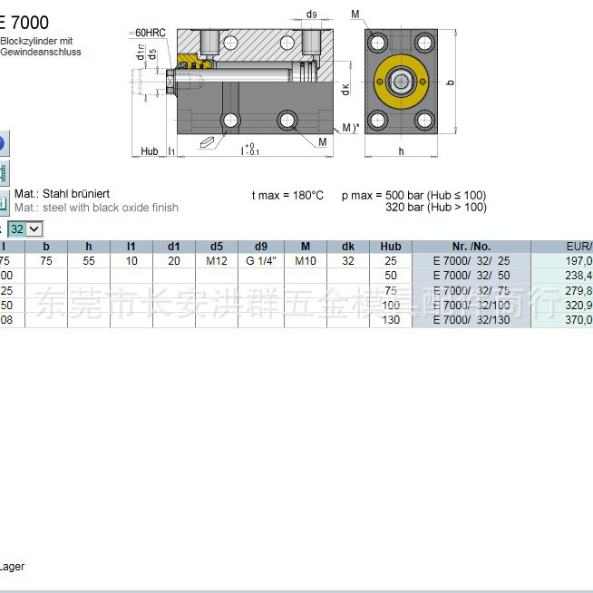Click the dimension icon below the blue circle
Screen dimensions: 593x593
click(x=3, y=172)
